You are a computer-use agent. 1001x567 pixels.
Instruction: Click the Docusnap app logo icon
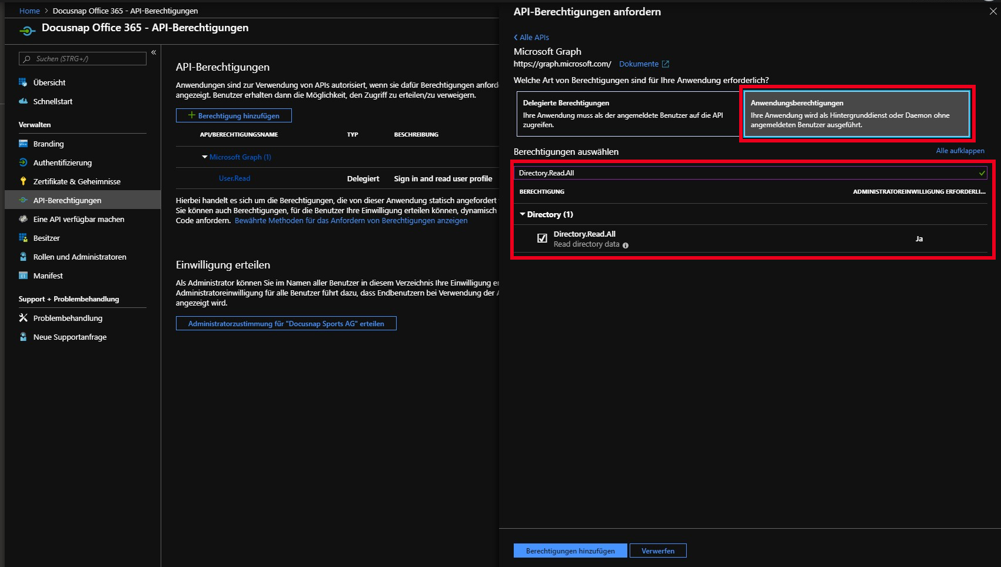[28, 30]
